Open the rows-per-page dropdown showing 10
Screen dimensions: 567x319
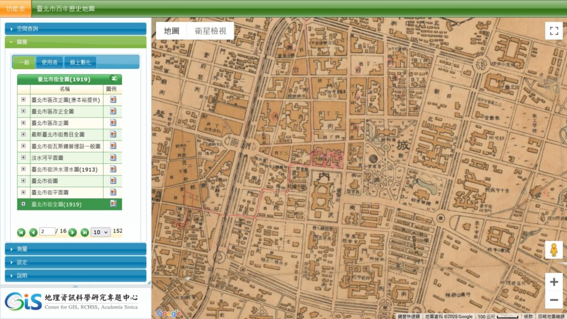pyautogui.click(x=101, y=232)
